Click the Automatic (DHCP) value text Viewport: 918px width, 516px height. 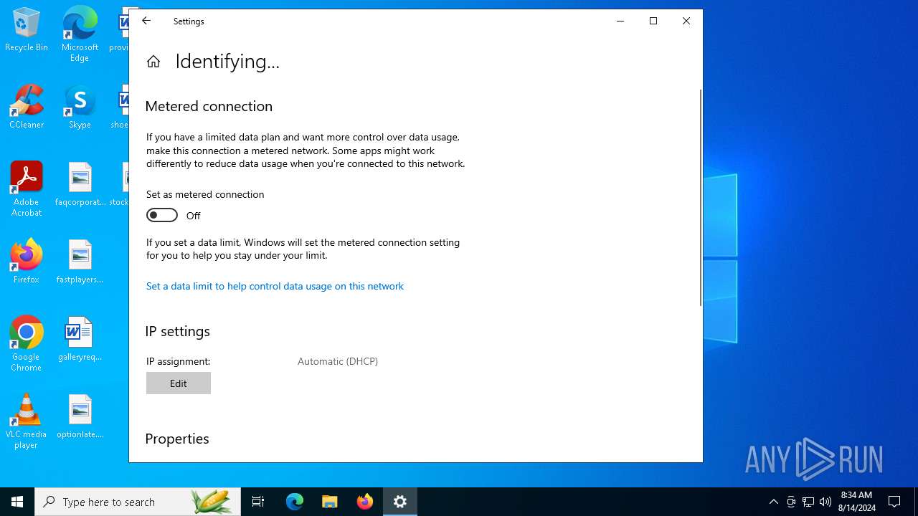pos(338,361)
